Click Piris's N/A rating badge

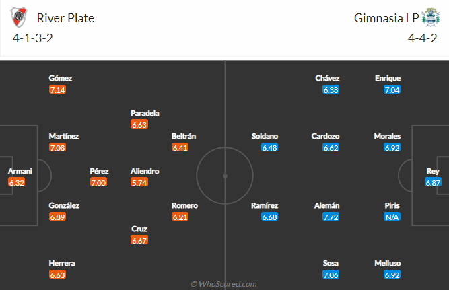tap(392, 217)
